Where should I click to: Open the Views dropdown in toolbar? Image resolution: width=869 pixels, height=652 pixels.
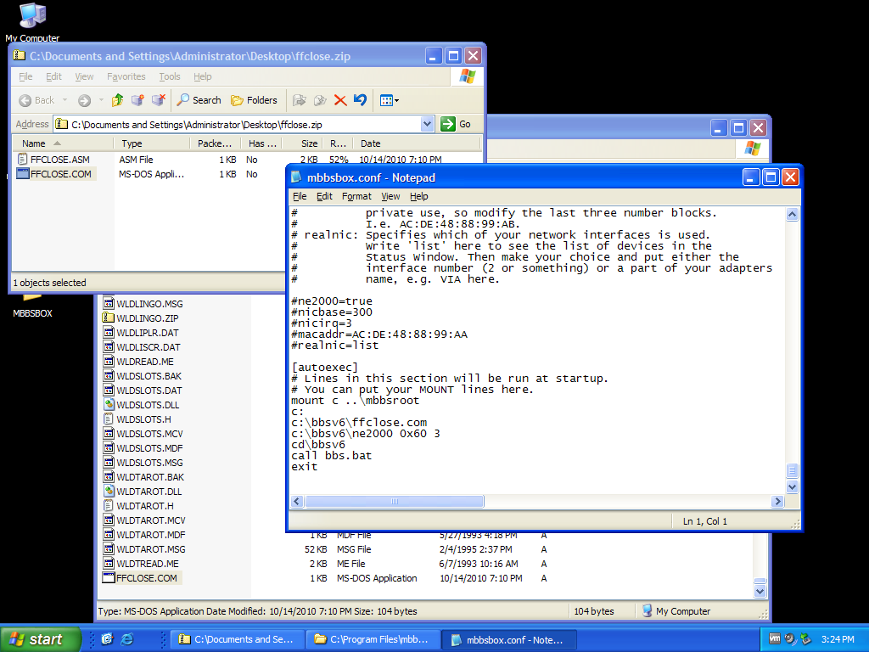click(390, 100)
